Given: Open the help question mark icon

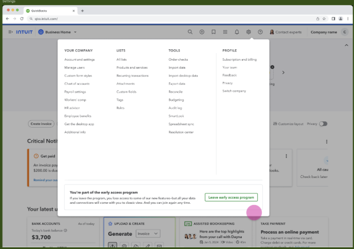Looking at the screenshot, I should point(260,32).
